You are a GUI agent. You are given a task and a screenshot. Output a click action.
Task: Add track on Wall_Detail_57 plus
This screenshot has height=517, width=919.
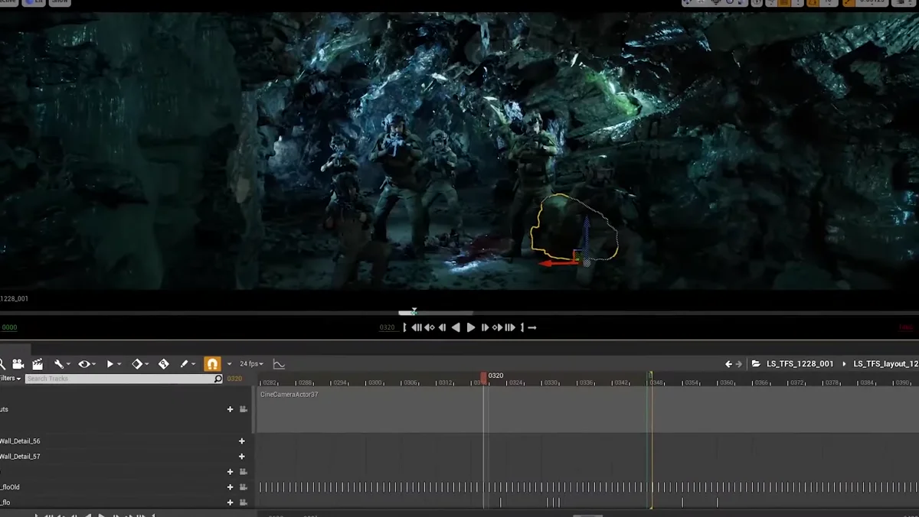click(x=242, y=457)
